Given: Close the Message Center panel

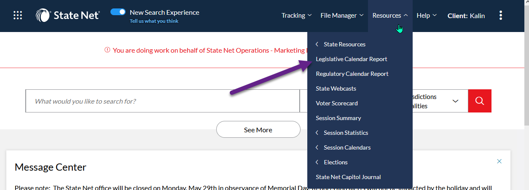Looking at the screenshot, I should coord(499,161).
